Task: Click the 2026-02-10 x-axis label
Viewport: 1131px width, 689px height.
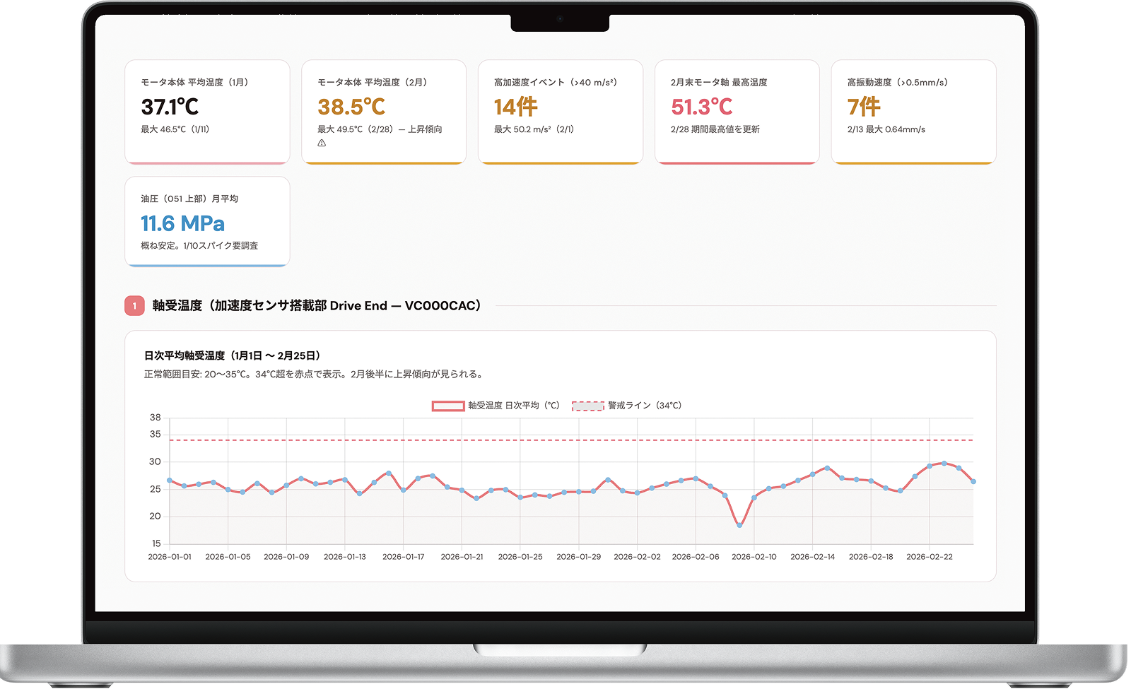Action: [x=754, y=557]
